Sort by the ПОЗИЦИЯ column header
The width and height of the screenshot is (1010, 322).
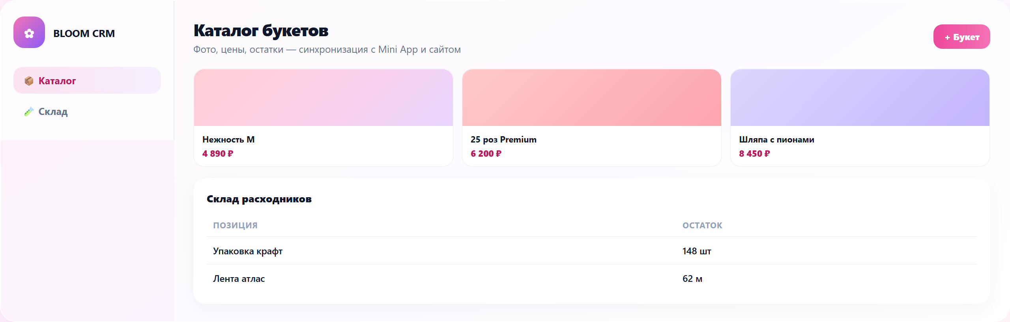click(x=235, y=225)
